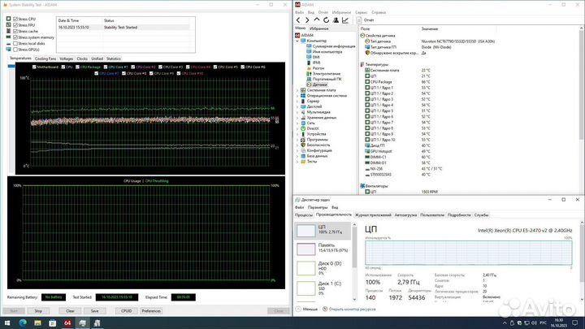Expand the Сервер tree node
The image size is (585, 329).
coord(297,101)
